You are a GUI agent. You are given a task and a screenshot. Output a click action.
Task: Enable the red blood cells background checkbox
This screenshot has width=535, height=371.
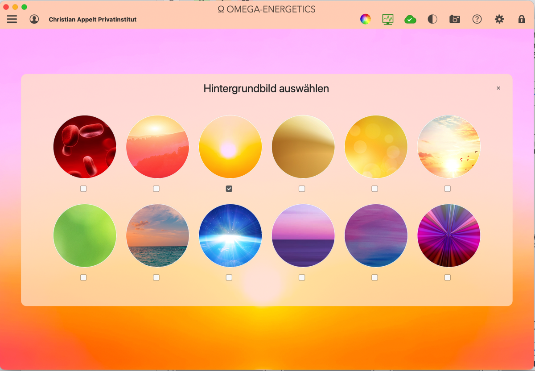(x=83, y=189)
